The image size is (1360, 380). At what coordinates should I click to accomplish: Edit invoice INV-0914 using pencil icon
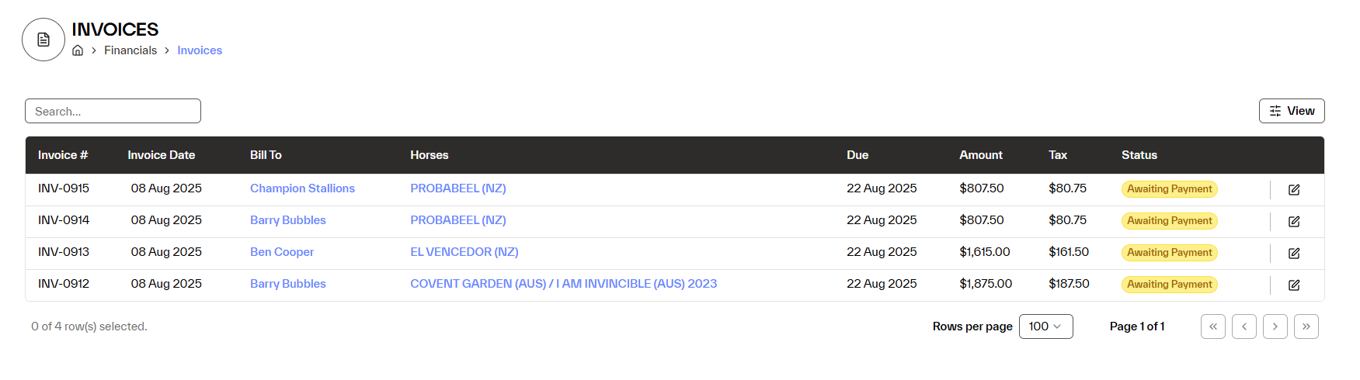(1294, 221)
